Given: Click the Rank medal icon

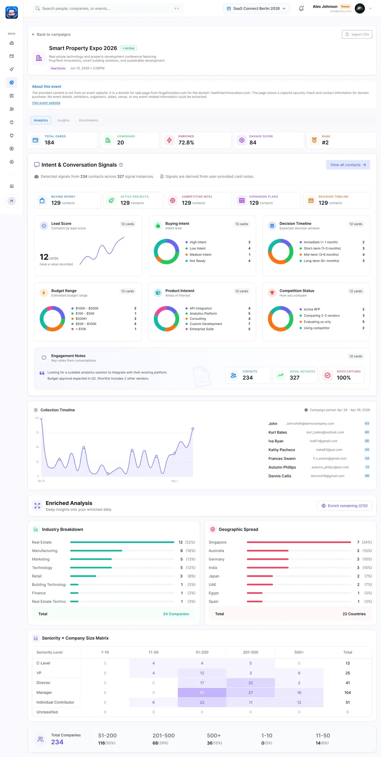Looking at the screenshot, I should [x=314, y=140].
